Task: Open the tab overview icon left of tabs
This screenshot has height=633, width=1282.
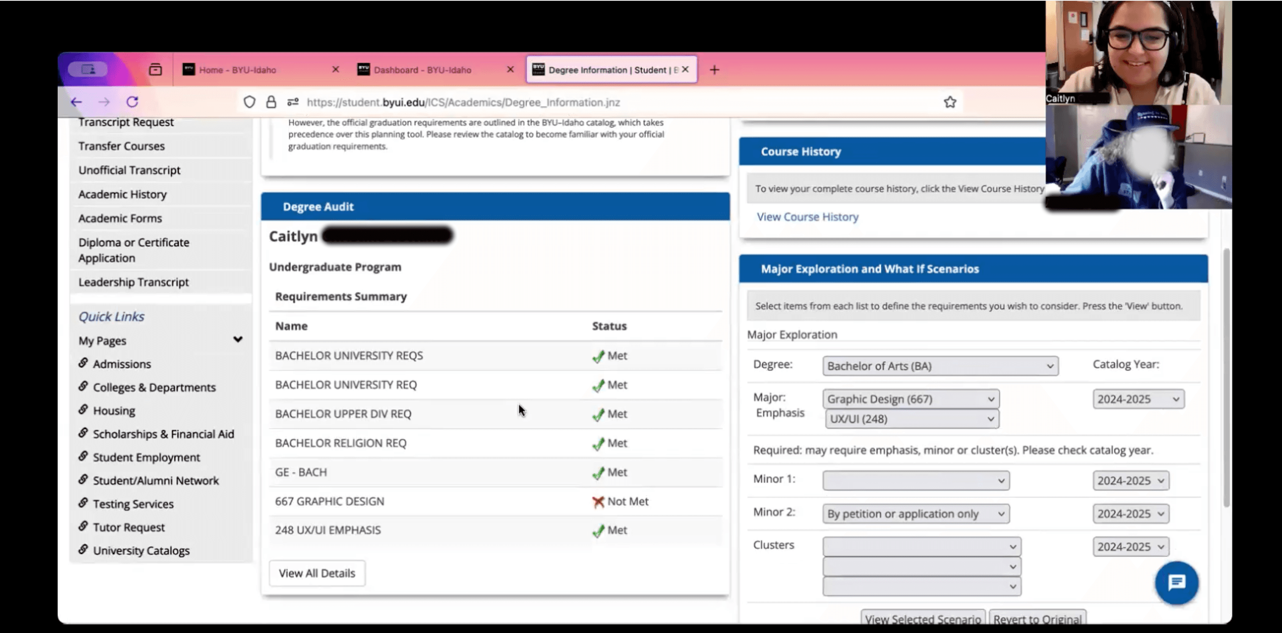Action: pyautogui.click(x=155, y=70)
